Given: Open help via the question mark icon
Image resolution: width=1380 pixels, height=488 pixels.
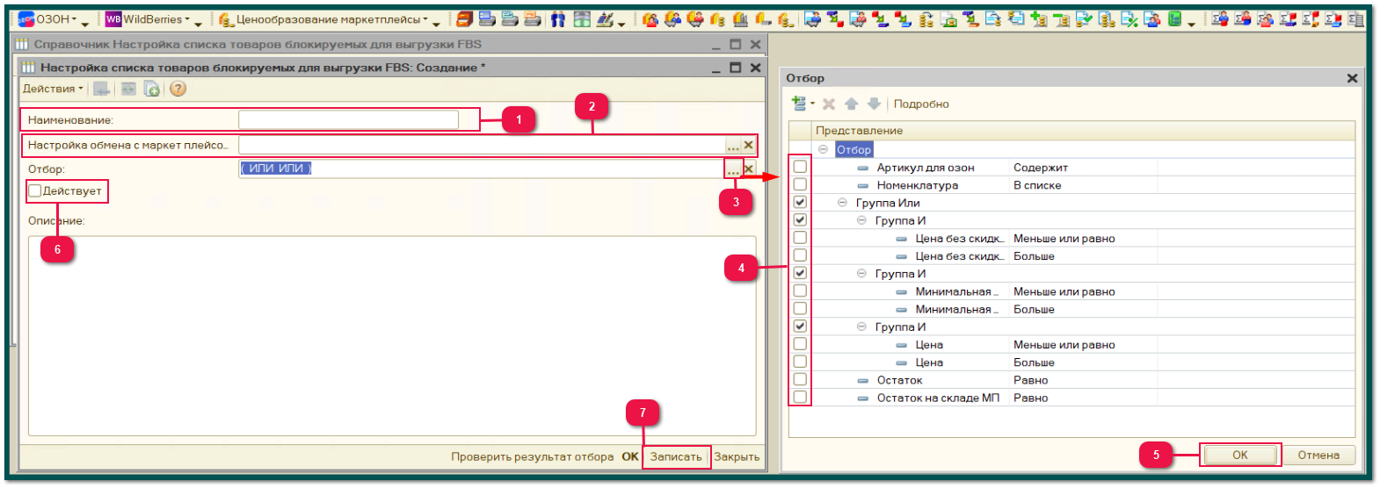Looking at the screenshot, I should click(x=178, y=89).
